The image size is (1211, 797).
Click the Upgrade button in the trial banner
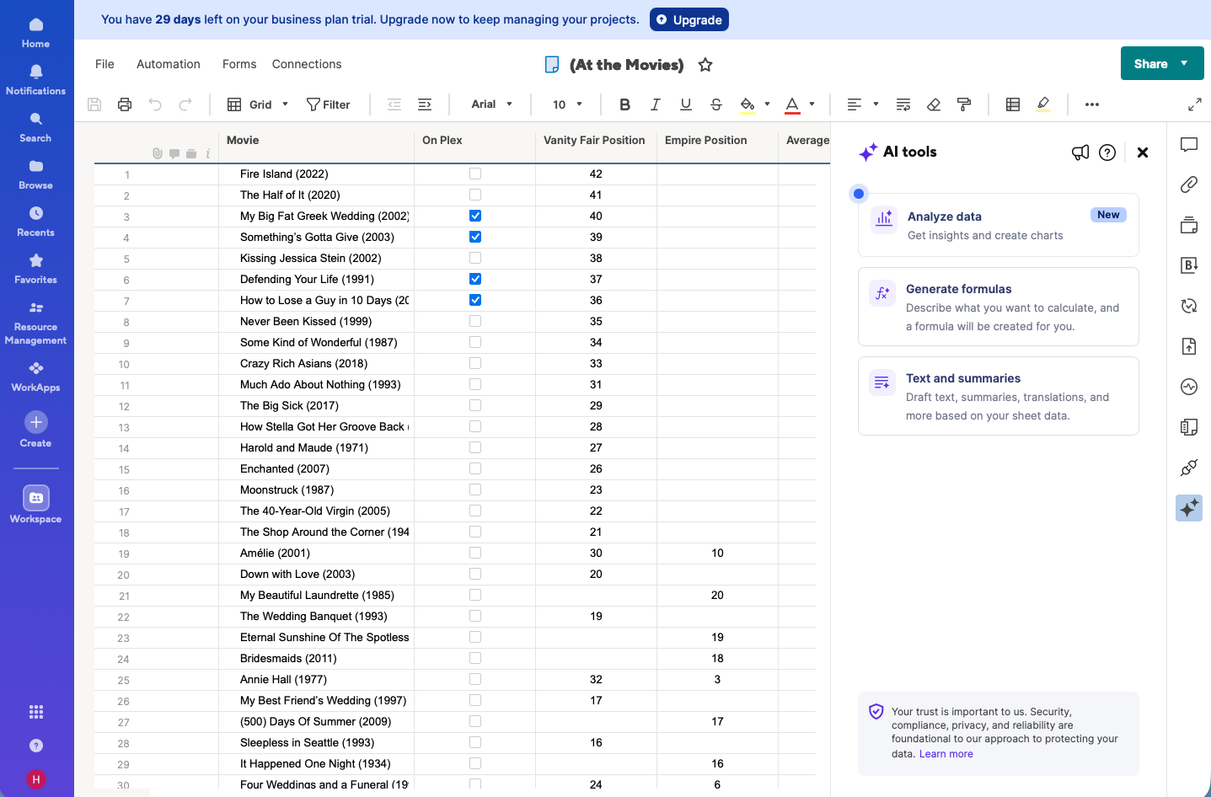pos(689,19)
